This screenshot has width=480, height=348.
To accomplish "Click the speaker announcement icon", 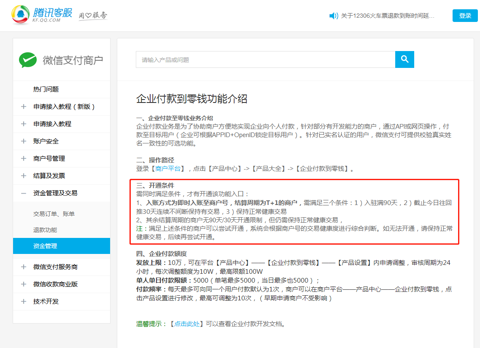I will [334, 16].
